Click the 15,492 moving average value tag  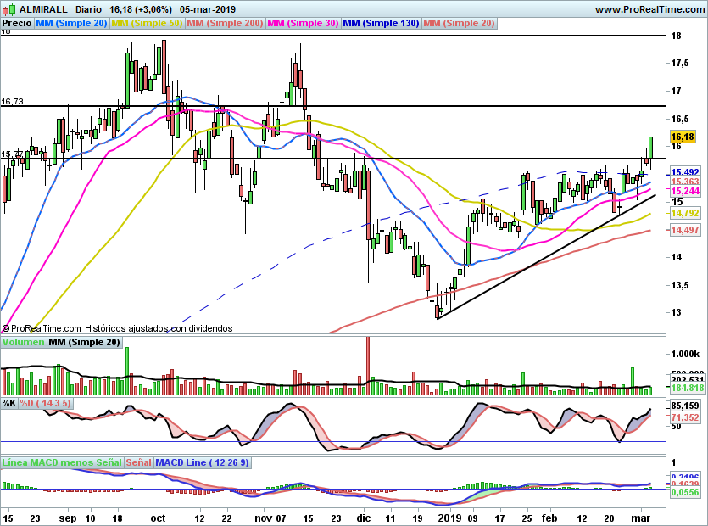(684, 172)
